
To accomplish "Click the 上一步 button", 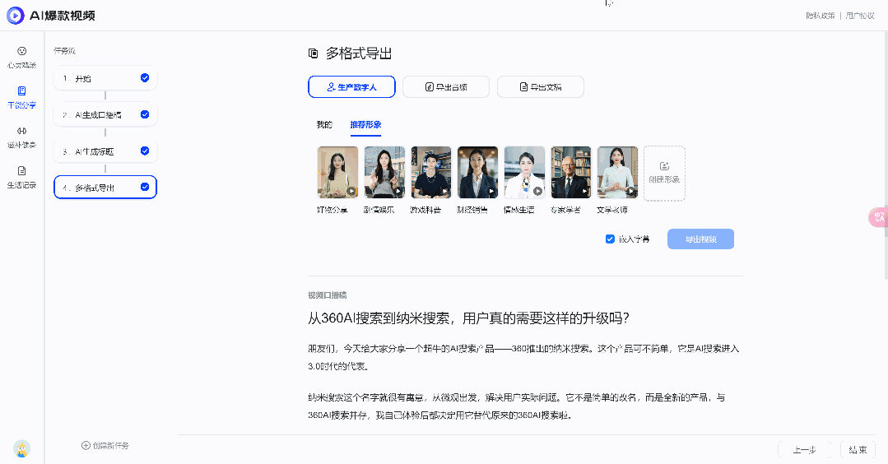I will [804, 450].
